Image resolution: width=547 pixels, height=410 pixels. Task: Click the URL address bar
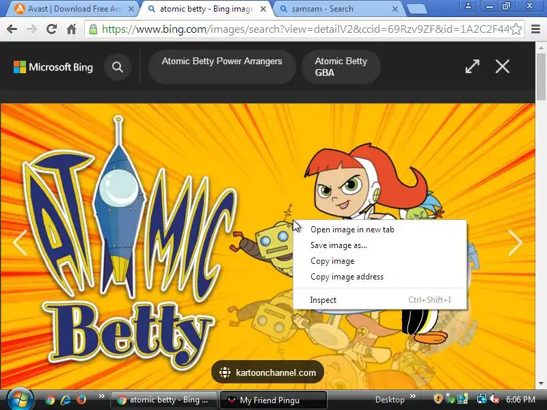click(x=305, y=29)
